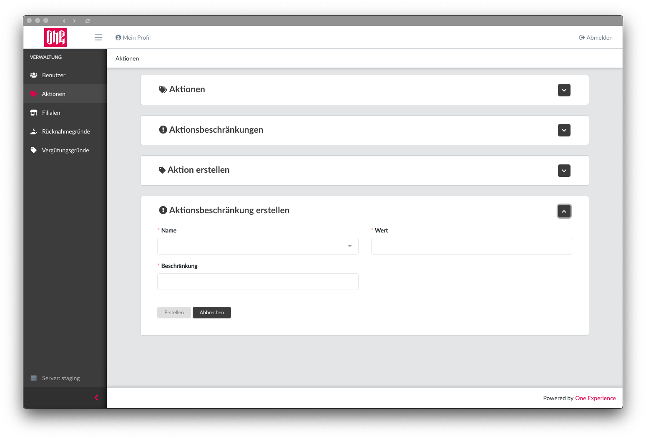Viewport: 646px width, 439px height.
Task: Click the exclamation icon beside Aktionsbeschränkungen heading
Action: point(163,130)
